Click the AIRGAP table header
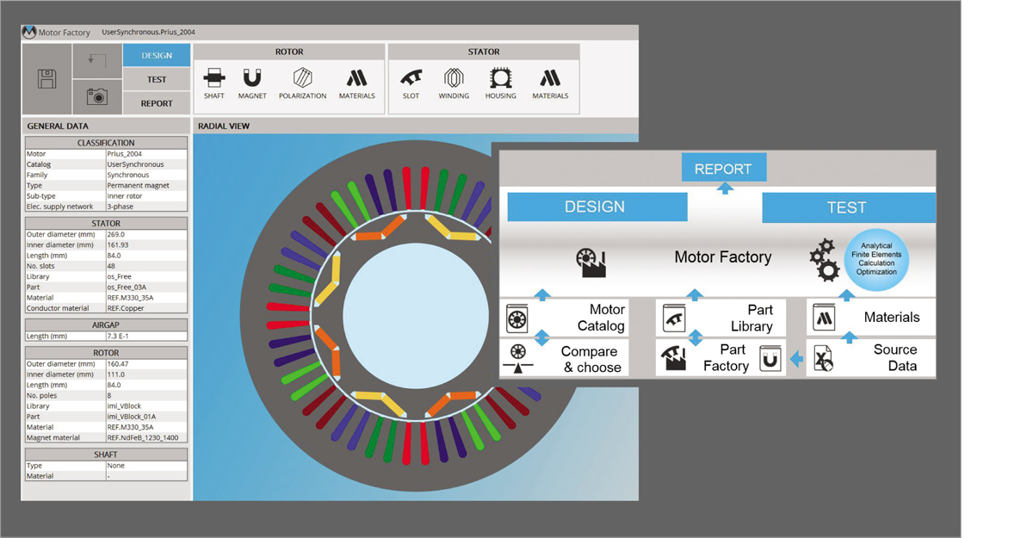Viewport: 1033px width, 538px height. 106,325
